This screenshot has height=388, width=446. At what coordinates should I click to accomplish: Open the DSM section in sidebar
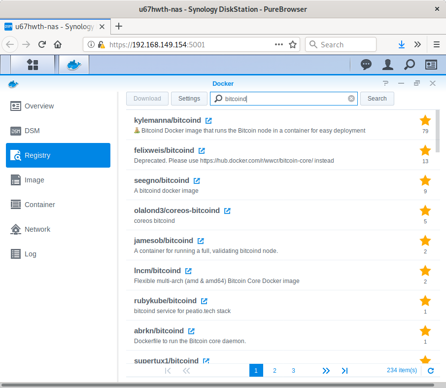(x=58, y=131)
